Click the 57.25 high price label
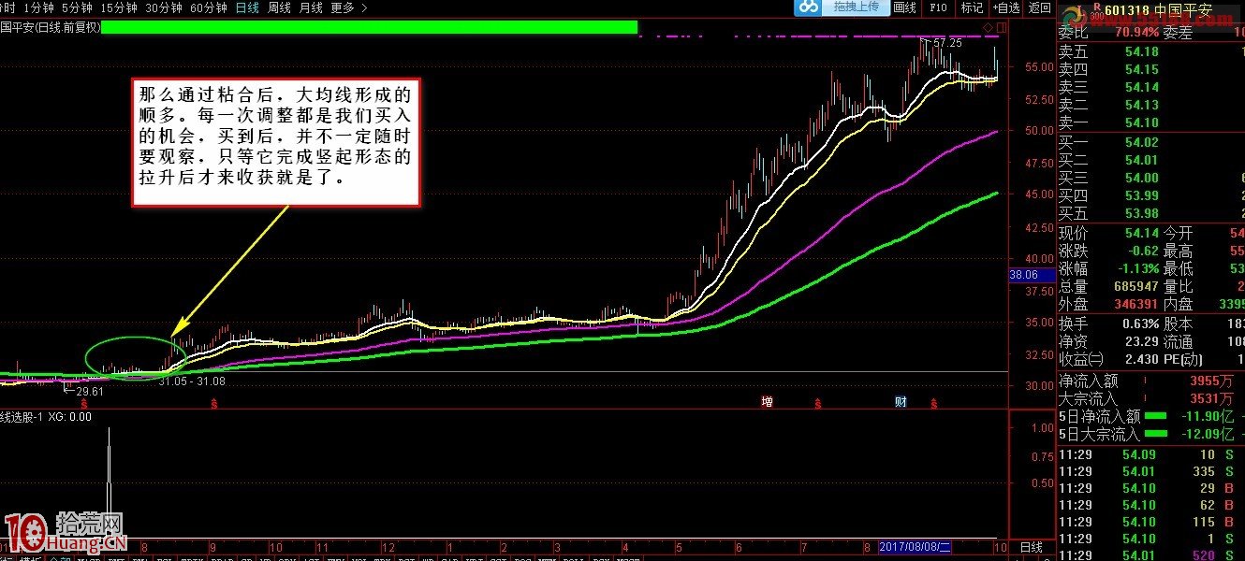 (947, 43)
